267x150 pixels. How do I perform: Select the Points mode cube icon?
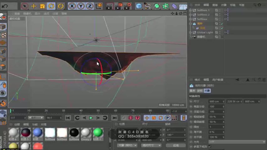click(3, 51)
